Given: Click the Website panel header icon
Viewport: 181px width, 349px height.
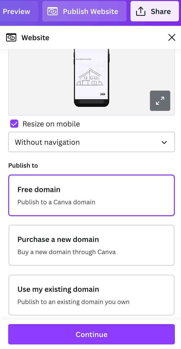Looking at the screenshot, I should 11,38.
